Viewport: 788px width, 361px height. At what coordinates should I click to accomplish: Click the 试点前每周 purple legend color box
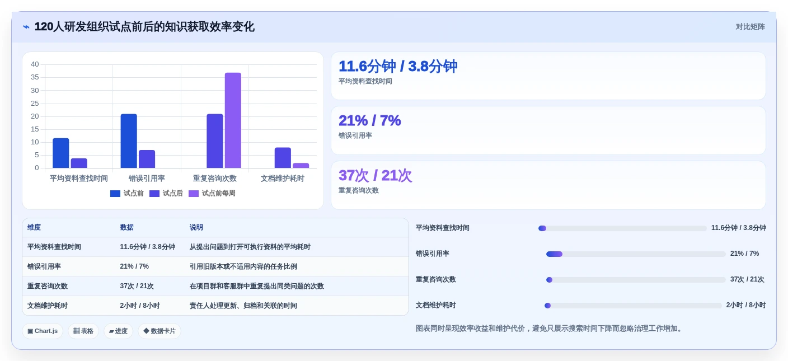pos(194,194)
